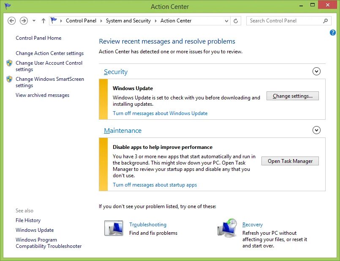Image resolution: width=340 pixels, height=261 pixels.
Task: Open Change Action Center settings
Action: [49, 53]
